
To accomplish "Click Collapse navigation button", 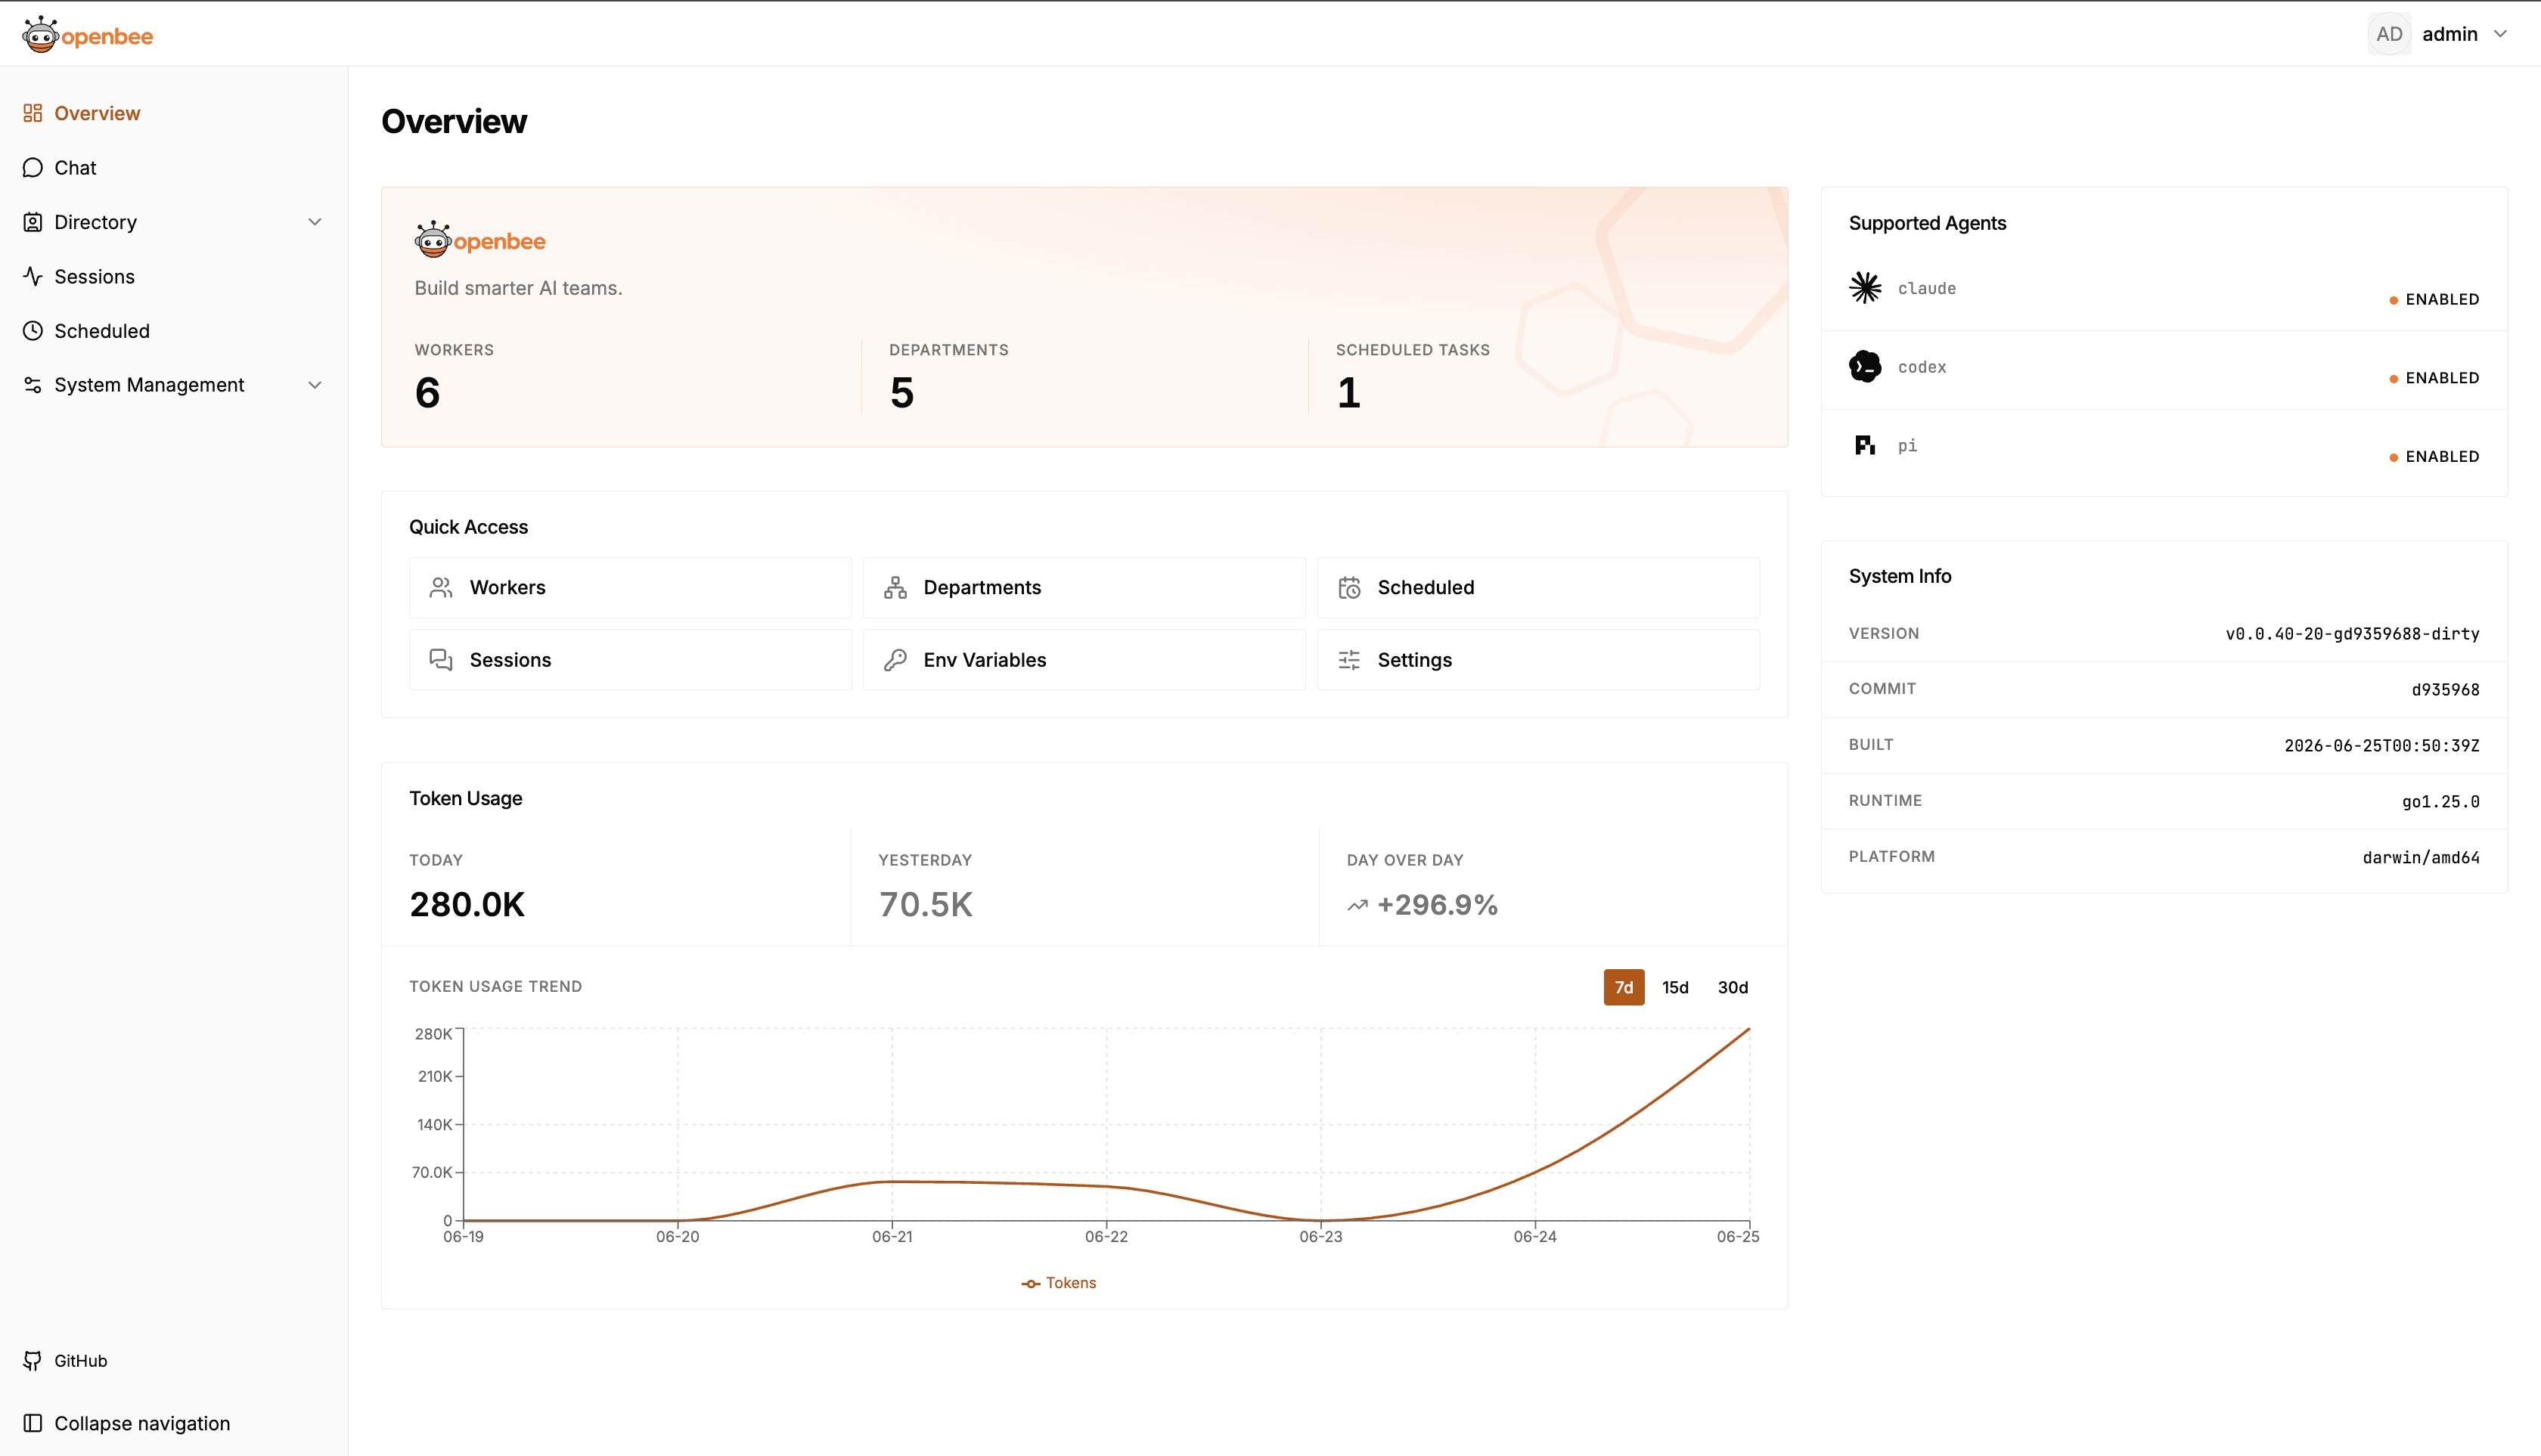I will 127,1423.
